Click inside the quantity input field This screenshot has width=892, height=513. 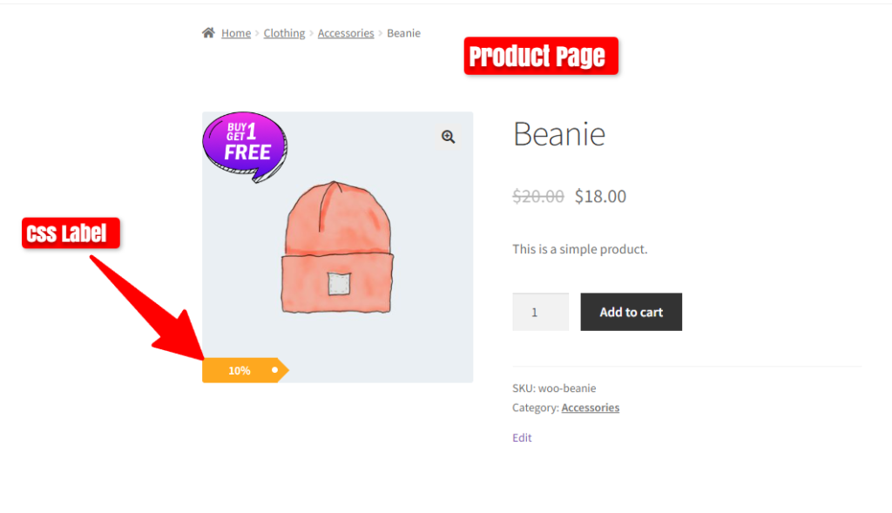tap(540, 312)
